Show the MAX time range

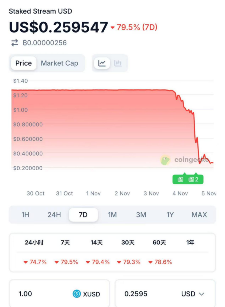pos(199,215)
